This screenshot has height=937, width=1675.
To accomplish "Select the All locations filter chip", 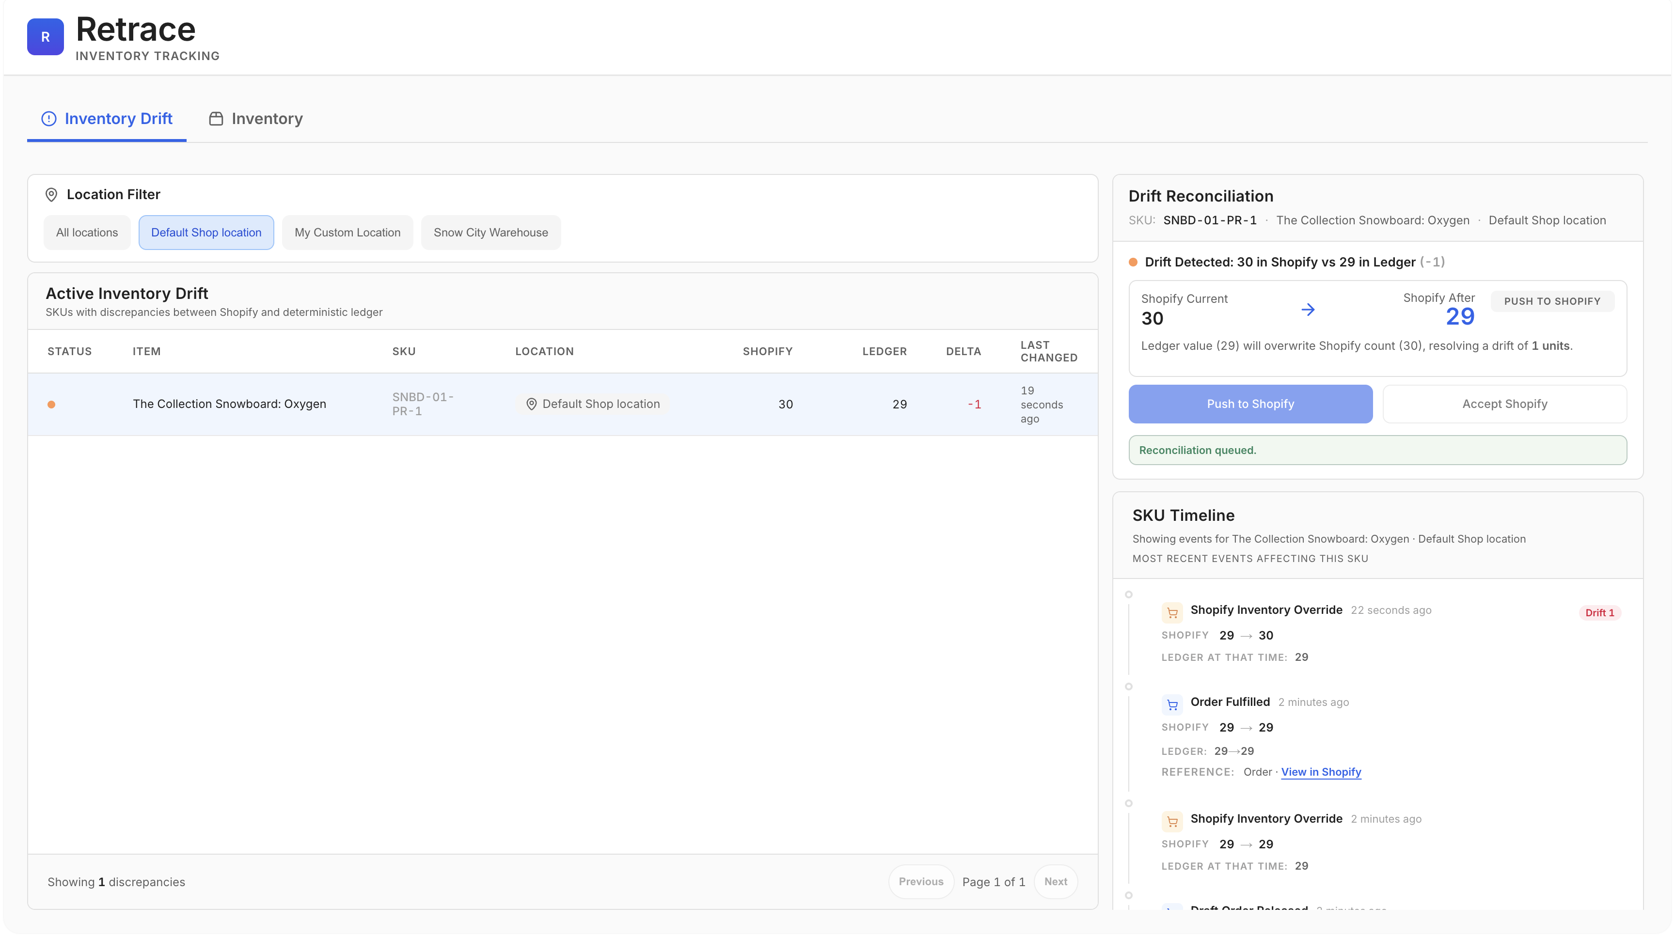I will coord(87,233).
